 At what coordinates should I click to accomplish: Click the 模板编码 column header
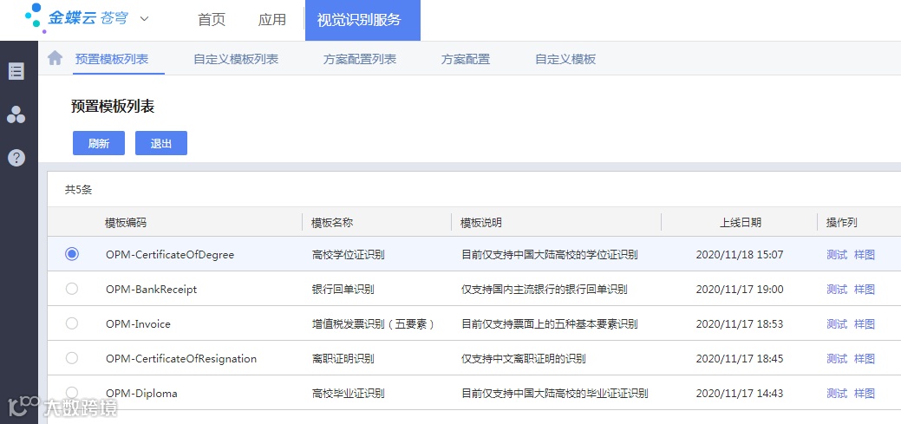pos(125,223)
